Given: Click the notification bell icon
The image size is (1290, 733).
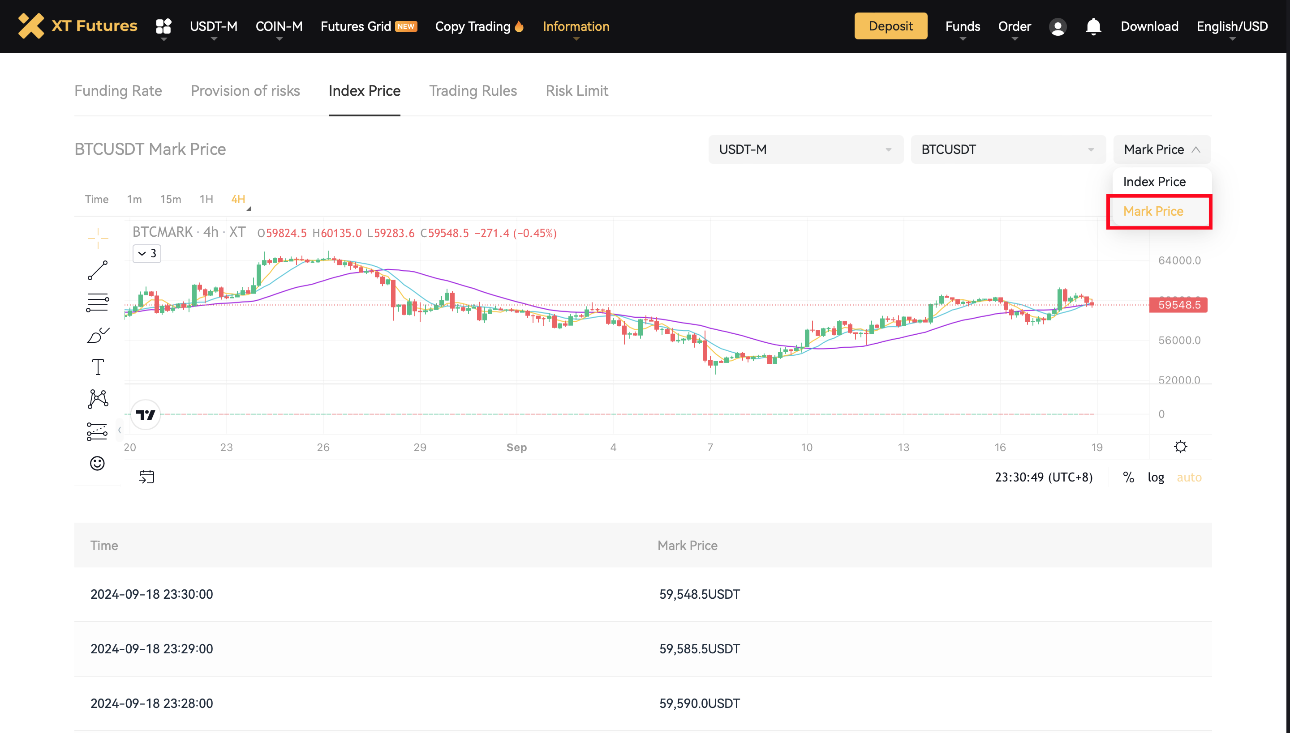Looking at the screenshot, I should point(1093,26).
